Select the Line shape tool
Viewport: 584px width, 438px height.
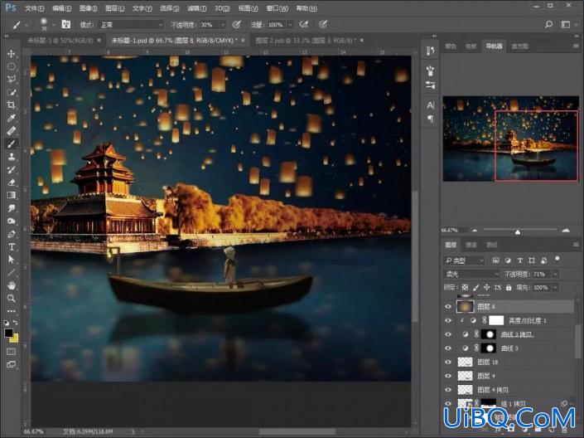[x=11, y=272]
